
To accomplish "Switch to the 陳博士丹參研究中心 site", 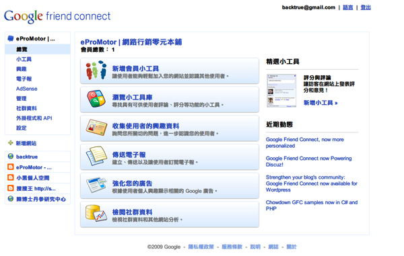I will pos(41,199).
